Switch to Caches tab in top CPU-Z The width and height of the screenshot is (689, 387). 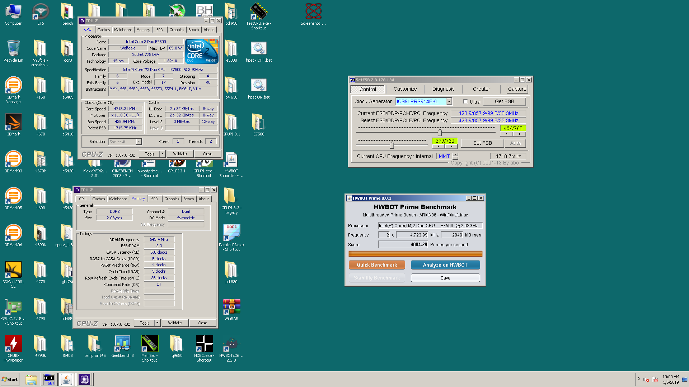[103, 30]
